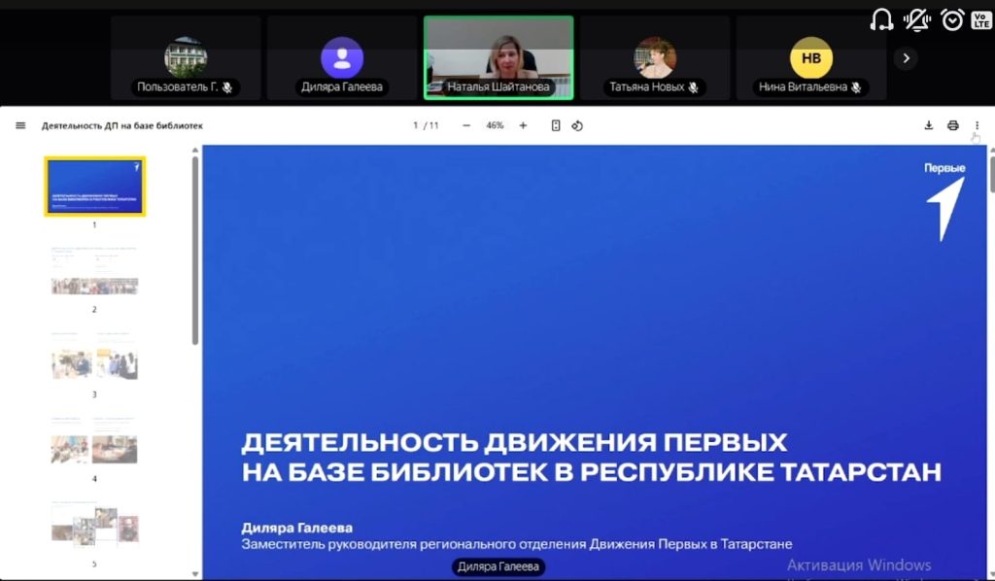Select the Диляра Галеева participant tile
995x581 pixels.
coord(342,58)
